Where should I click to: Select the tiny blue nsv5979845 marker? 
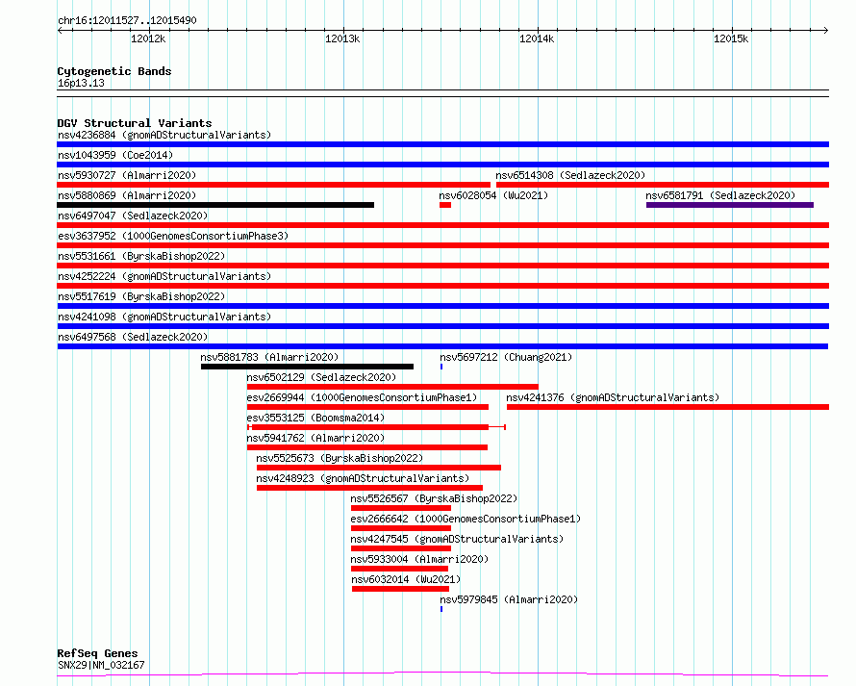(441, 609)
